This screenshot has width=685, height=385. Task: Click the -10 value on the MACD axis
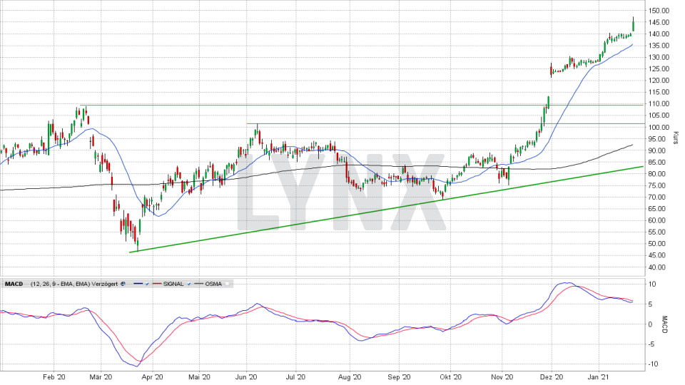click(x=651, y=364)
